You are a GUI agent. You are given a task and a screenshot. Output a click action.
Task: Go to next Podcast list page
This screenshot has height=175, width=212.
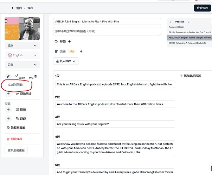[189, 22]
